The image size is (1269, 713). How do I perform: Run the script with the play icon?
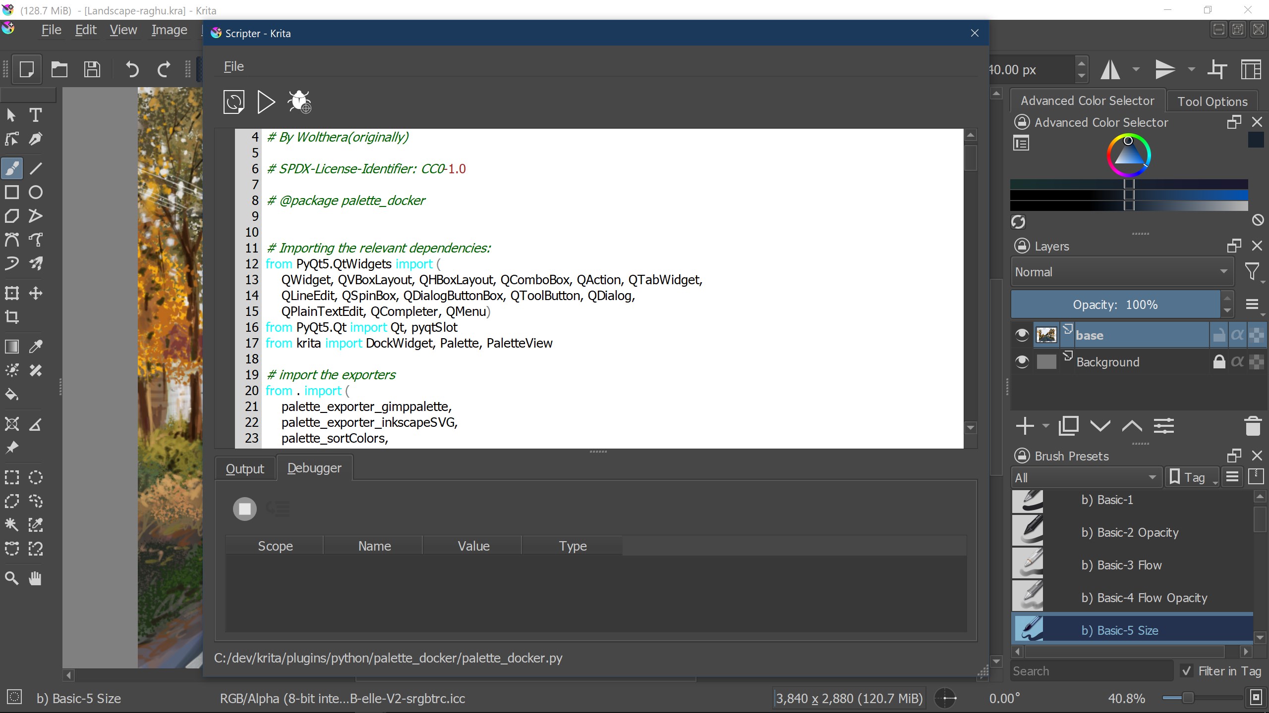pos(266,102)
